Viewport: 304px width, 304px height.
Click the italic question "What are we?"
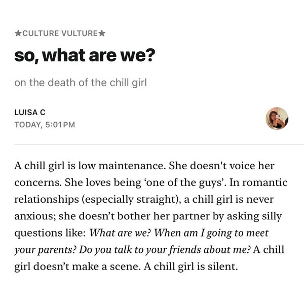tap(120, 234)
